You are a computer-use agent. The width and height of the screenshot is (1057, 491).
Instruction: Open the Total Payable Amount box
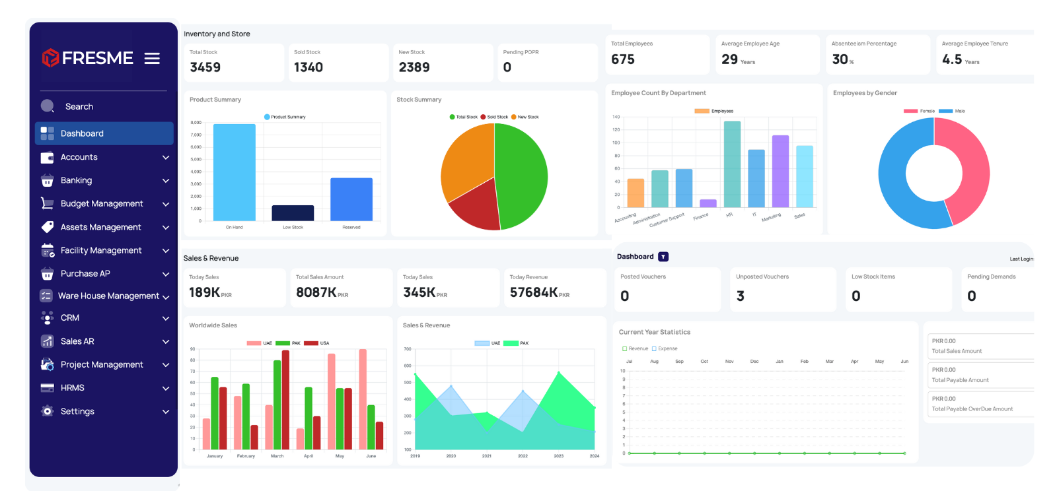pos(980,375)
